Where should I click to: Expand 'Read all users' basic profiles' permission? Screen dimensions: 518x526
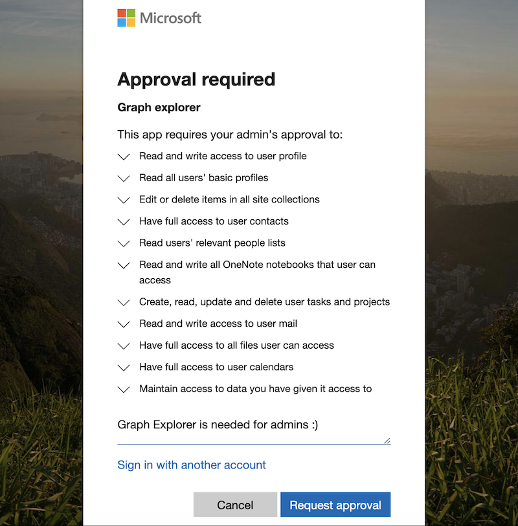click(x=124, y=178)
